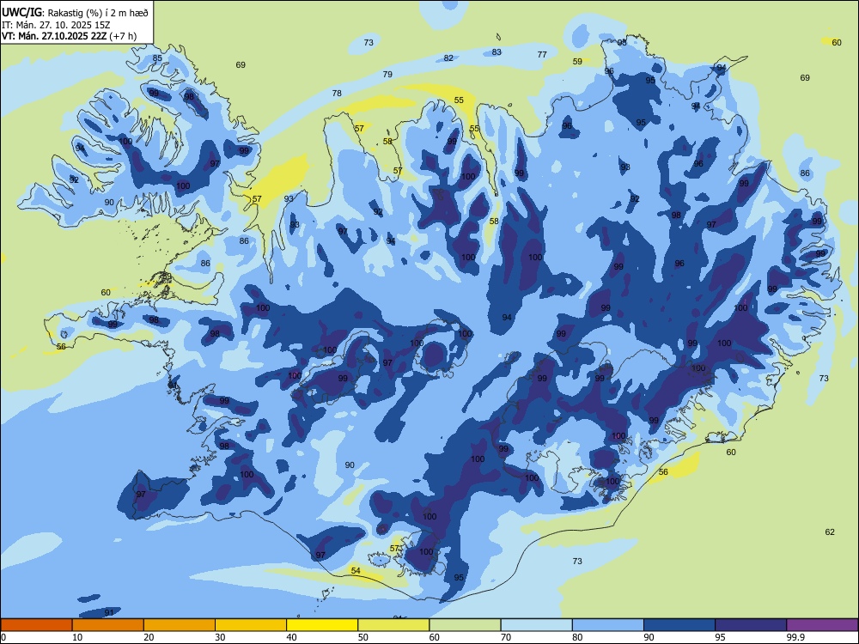
Task: Click the '85' value on the map
Action: pos(157,58)
